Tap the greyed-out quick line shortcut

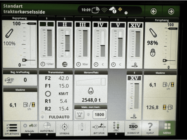tap(82, 128)
